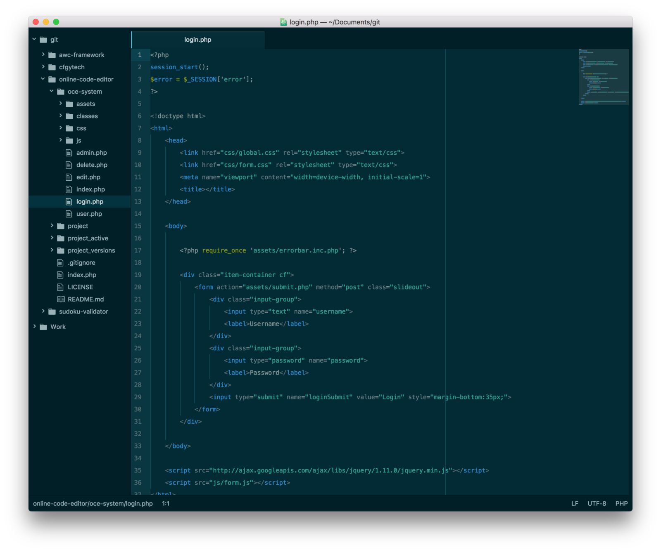Image resolution: width=661 pixels, height=552 pixels.
Task: Open the .gitignore file
Action: [81, 263]
